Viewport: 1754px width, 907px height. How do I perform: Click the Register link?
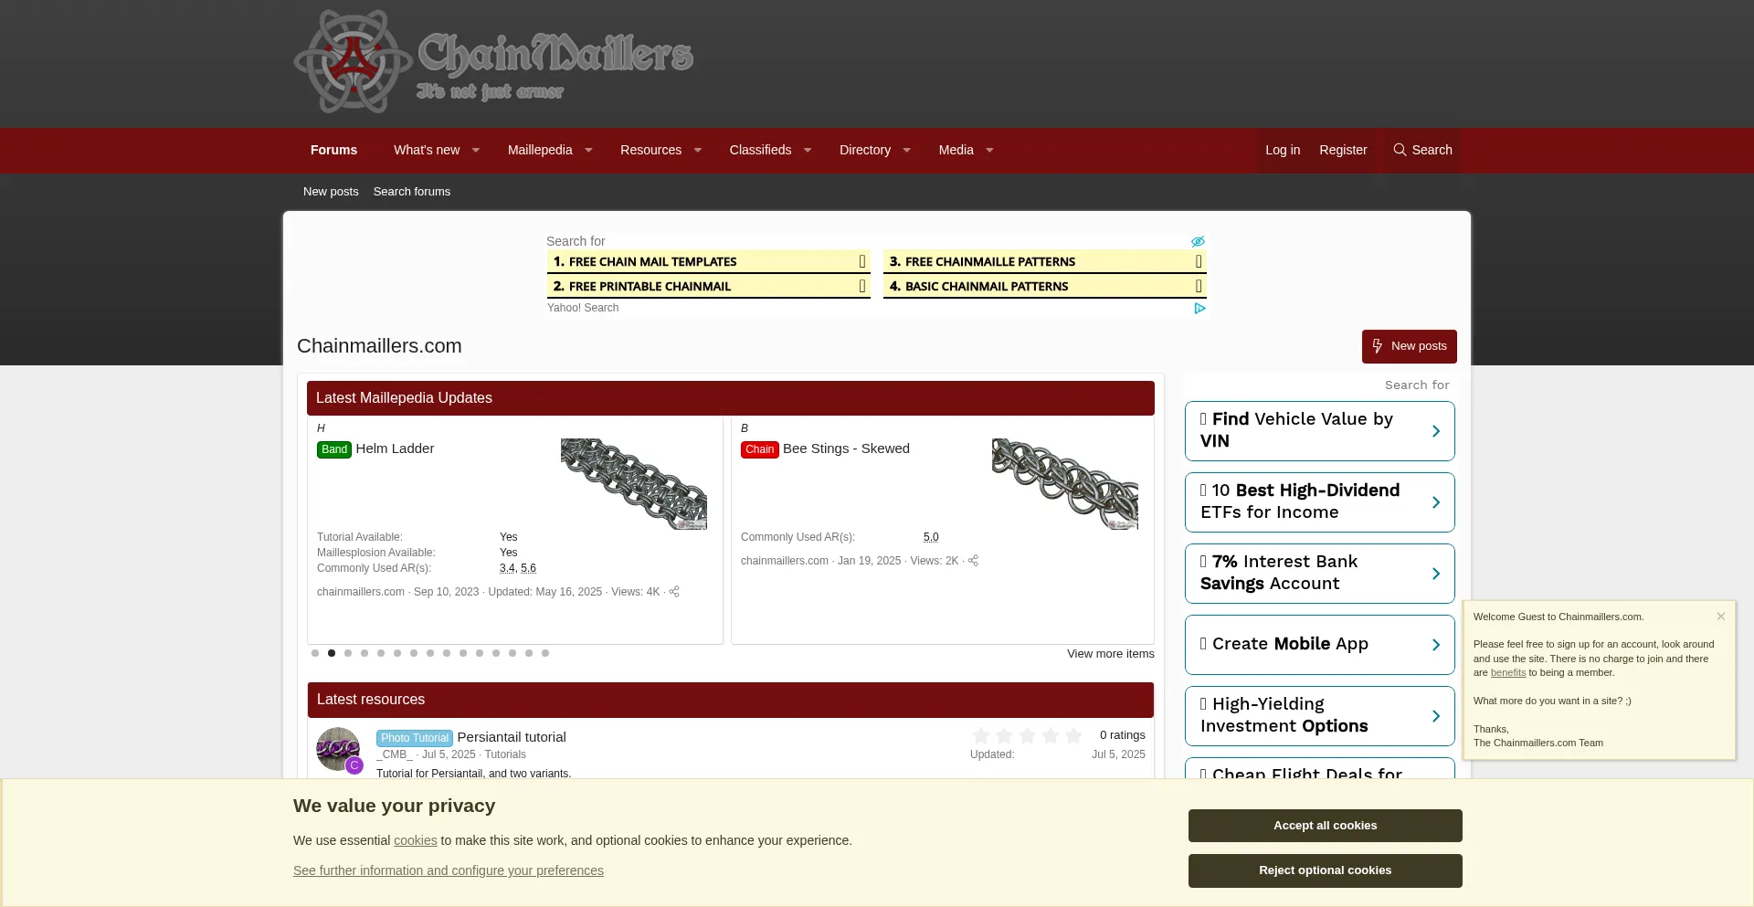click(1343, 150)
